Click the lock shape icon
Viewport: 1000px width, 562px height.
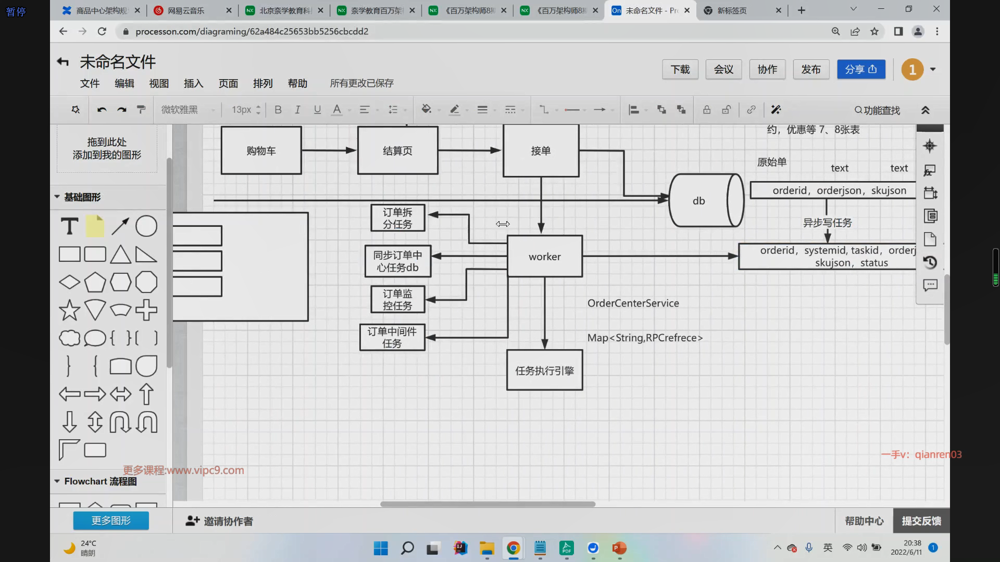(707, 110)
